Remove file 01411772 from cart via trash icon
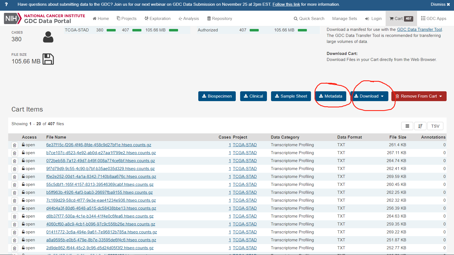This screenshot has height=255, width=454. coord(14,232)
